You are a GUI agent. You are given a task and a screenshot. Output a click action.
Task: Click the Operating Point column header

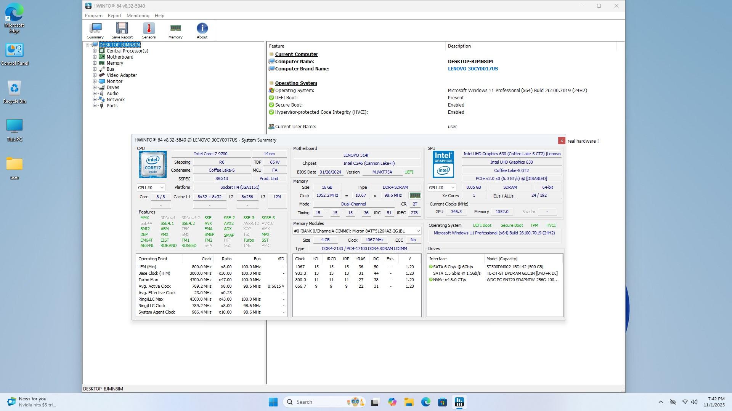tap(159, 259)
